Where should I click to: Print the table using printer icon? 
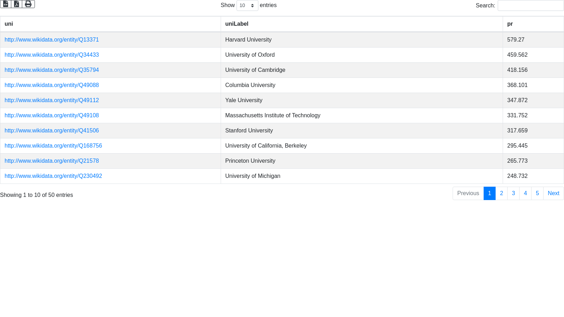(x=28, y=4)
